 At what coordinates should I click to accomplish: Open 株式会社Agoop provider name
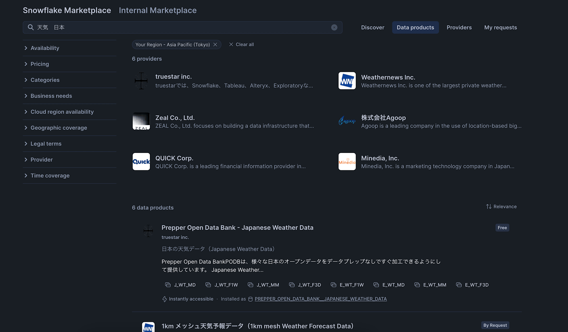tap(383, 118)
